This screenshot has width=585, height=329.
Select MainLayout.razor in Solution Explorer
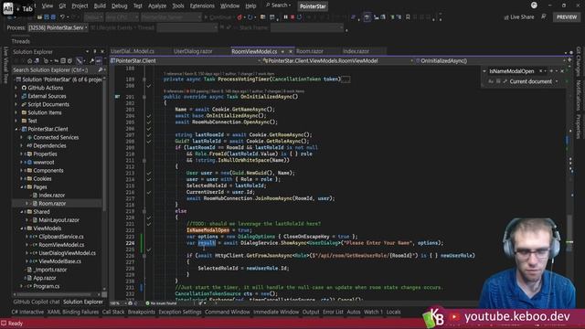click(58, 220)
